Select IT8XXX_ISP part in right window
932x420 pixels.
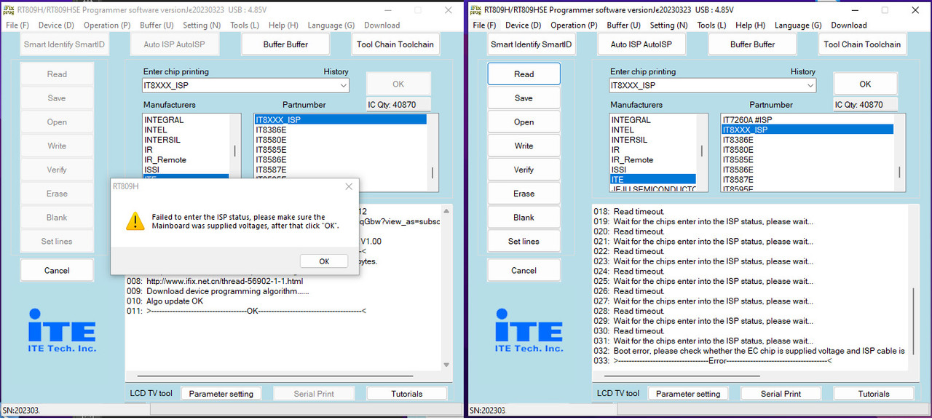pyautogui.click(x=807, y=130)
